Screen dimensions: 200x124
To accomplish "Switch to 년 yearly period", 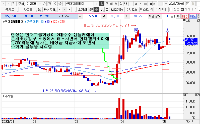I will click(x=125, y=4).
